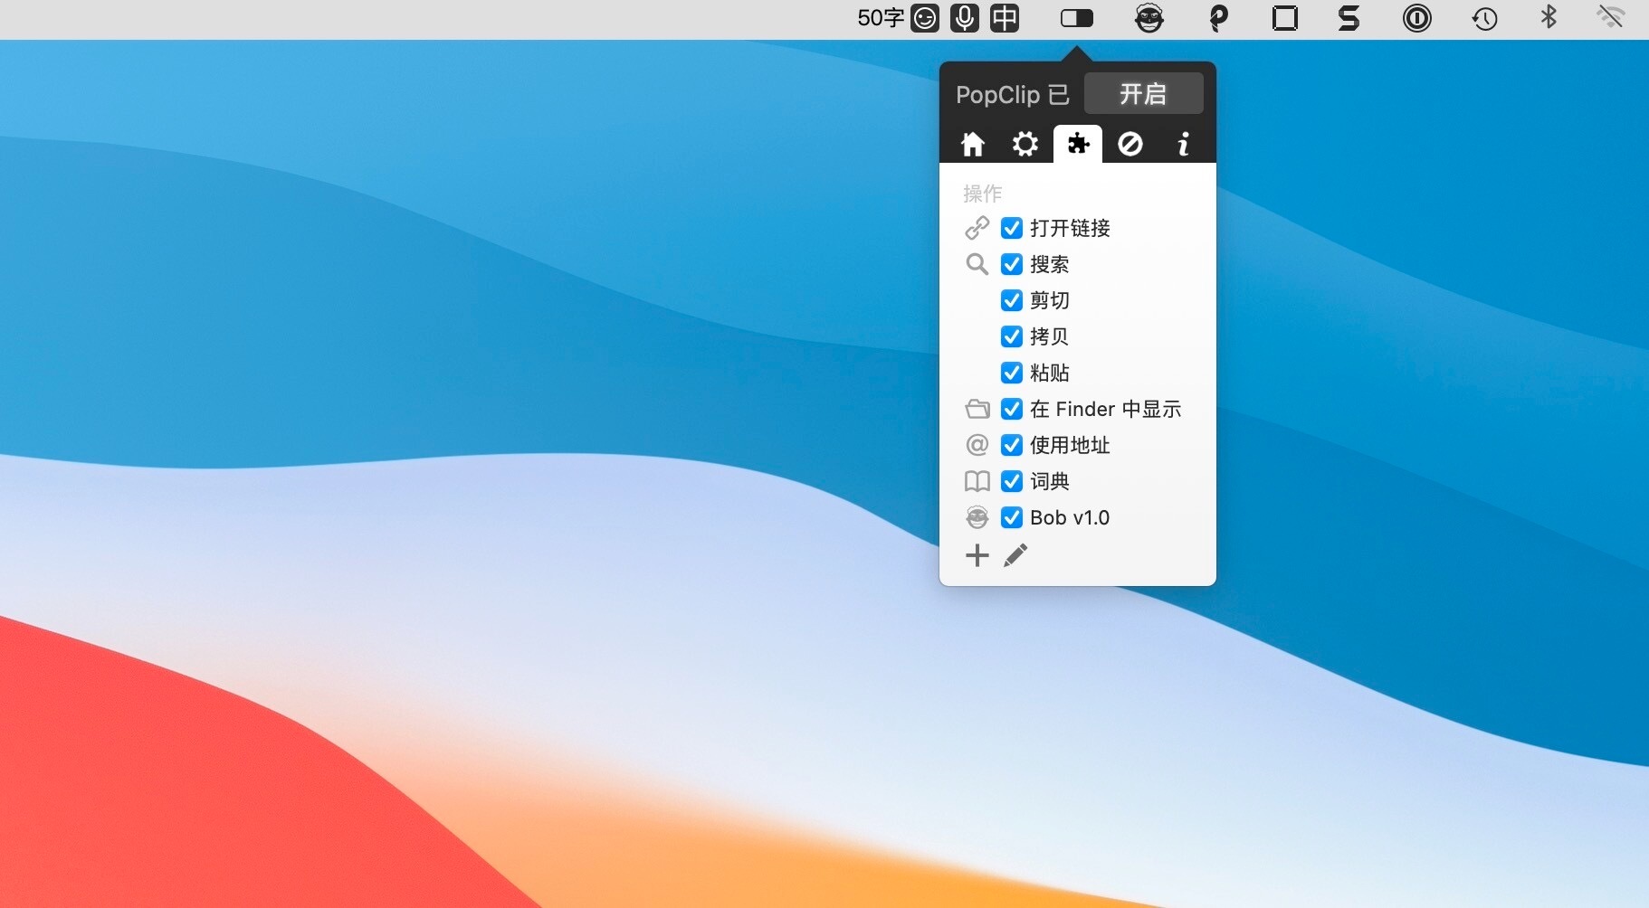Toggle the 拷贝 checkbox
This screenshot has width=1649, height=908.
[x=1012, y=336]
